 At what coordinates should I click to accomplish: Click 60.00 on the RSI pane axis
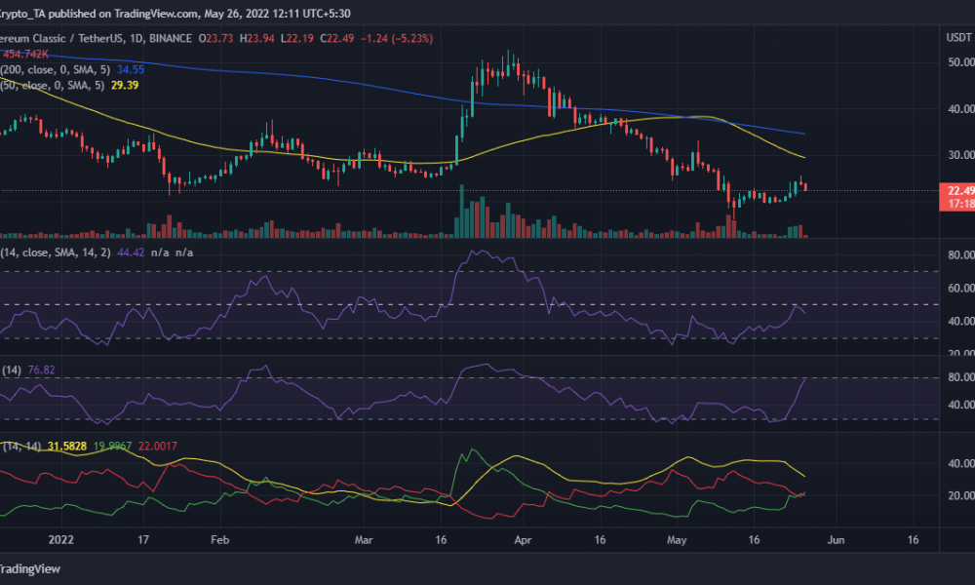click(960, 288)
